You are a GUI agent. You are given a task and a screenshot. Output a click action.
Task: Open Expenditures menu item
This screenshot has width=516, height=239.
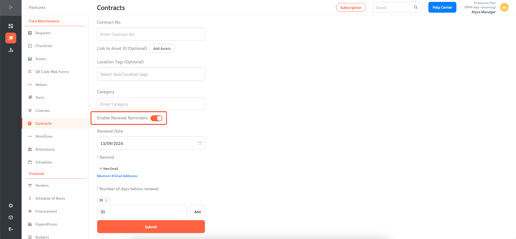point(46,224)
